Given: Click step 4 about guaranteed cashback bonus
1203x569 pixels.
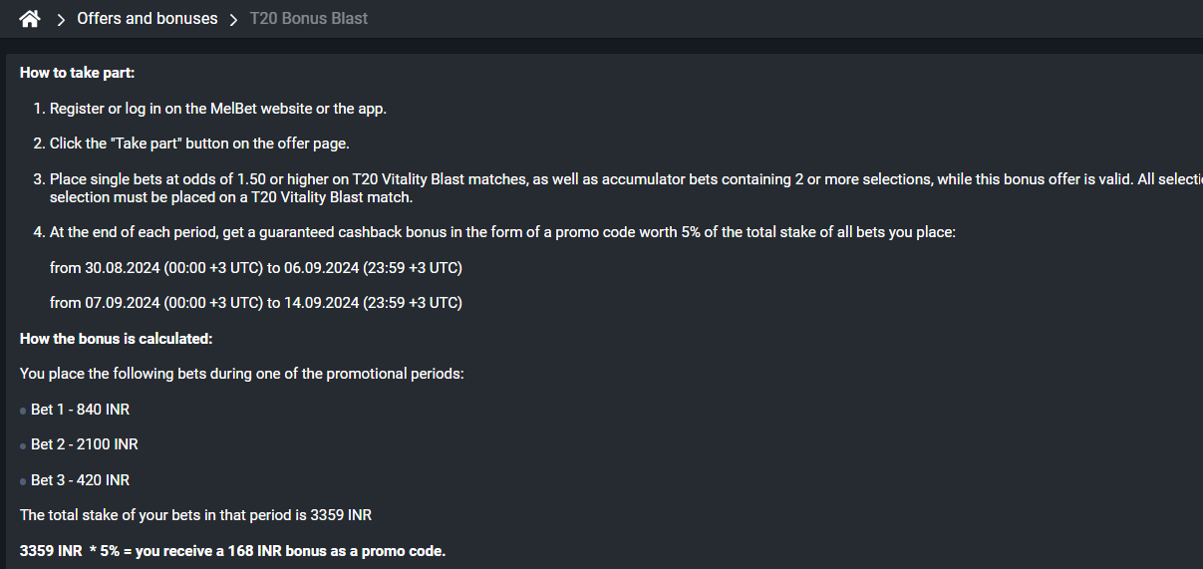Looking at the screenshot, I should pos(494,232).
